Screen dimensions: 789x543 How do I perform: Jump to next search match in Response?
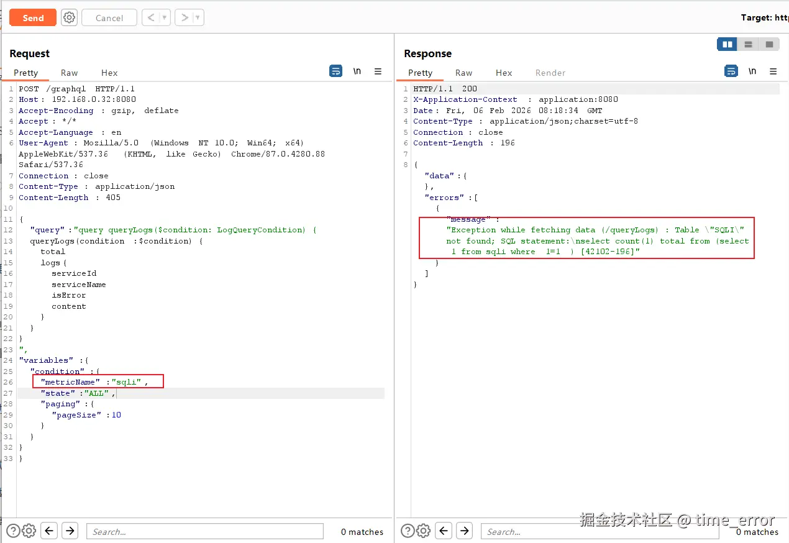point(465,531)
